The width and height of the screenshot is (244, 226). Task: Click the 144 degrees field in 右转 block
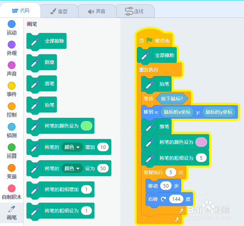pos(176,199)
